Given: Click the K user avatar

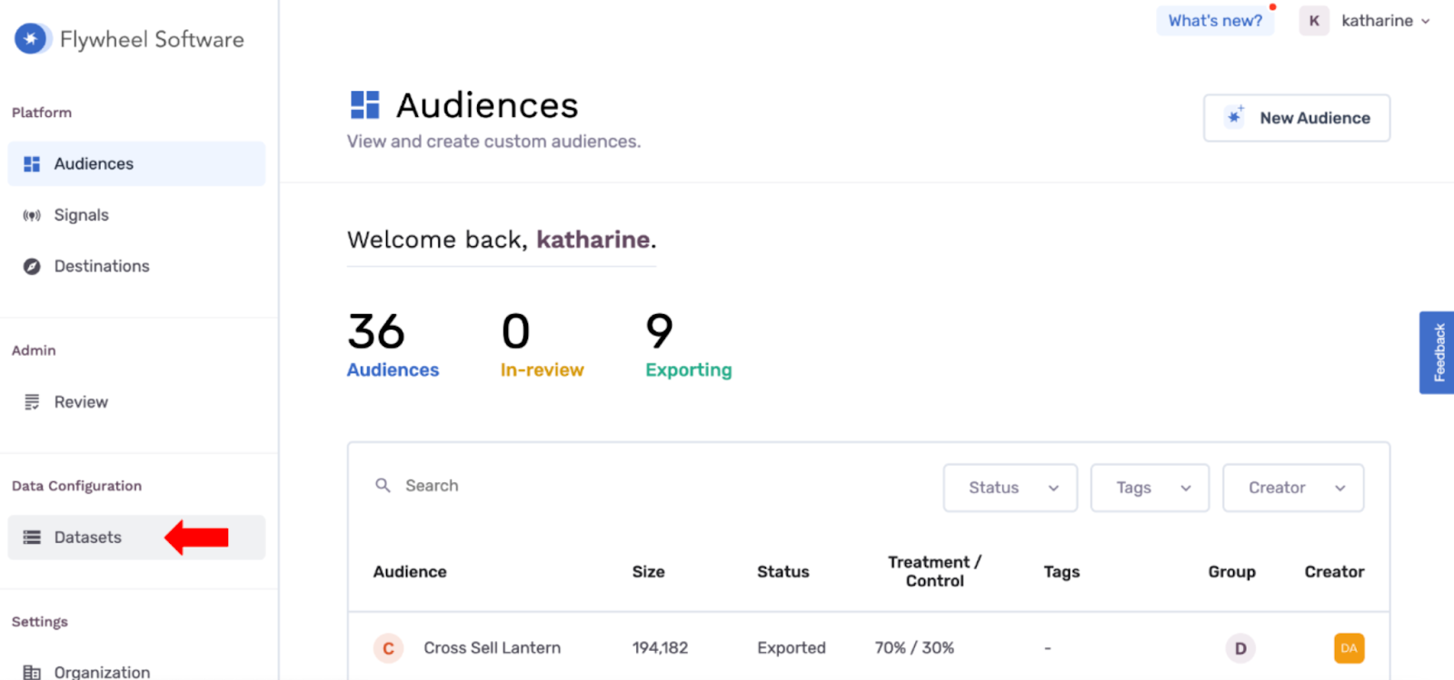Looking at the screenshot, I should coord(1314,21).
